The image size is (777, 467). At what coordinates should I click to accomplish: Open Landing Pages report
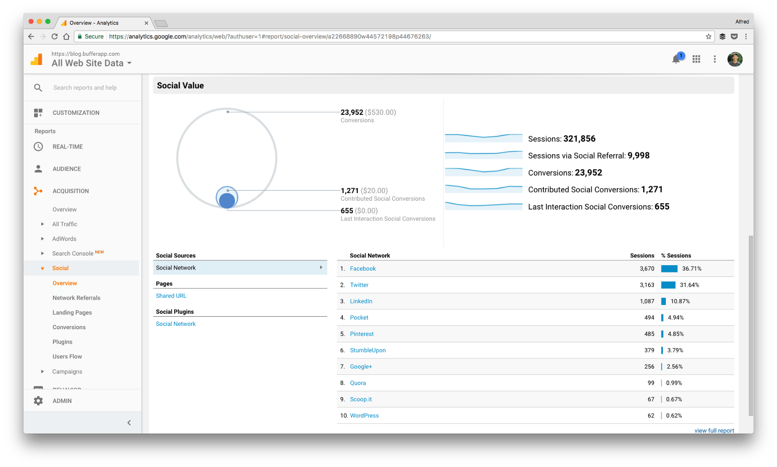(72, 313)
